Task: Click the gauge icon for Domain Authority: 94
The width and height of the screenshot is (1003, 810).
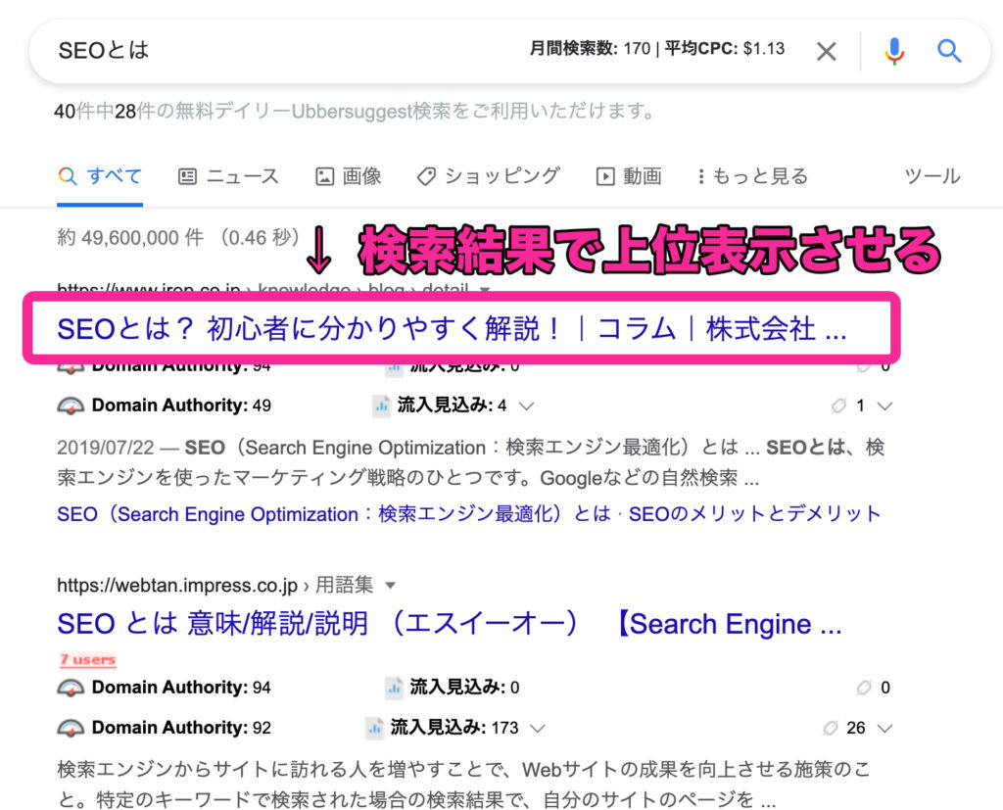Action: [x=71, y=688]
